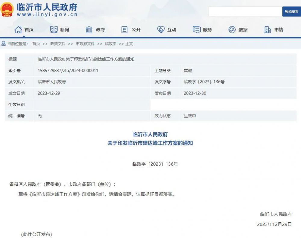This screenshot has width=301, height=238.
Task: Click the services chat bubble icon
Action: [196, 29]
